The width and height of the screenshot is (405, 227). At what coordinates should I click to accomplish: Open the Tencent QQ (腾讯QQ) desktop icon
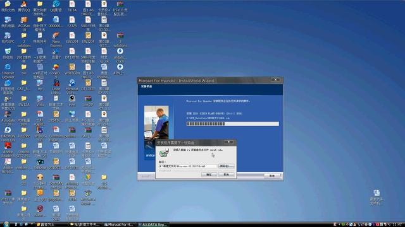click(x=24, y=6)
